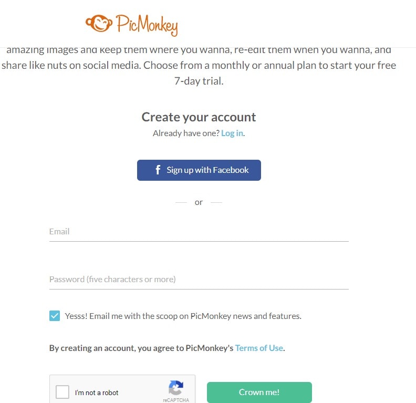Image resolution: width=416 pixels, height=403 pixels.
Task: Click the PicMonkey monkey face logo icon
Action: 99,23
